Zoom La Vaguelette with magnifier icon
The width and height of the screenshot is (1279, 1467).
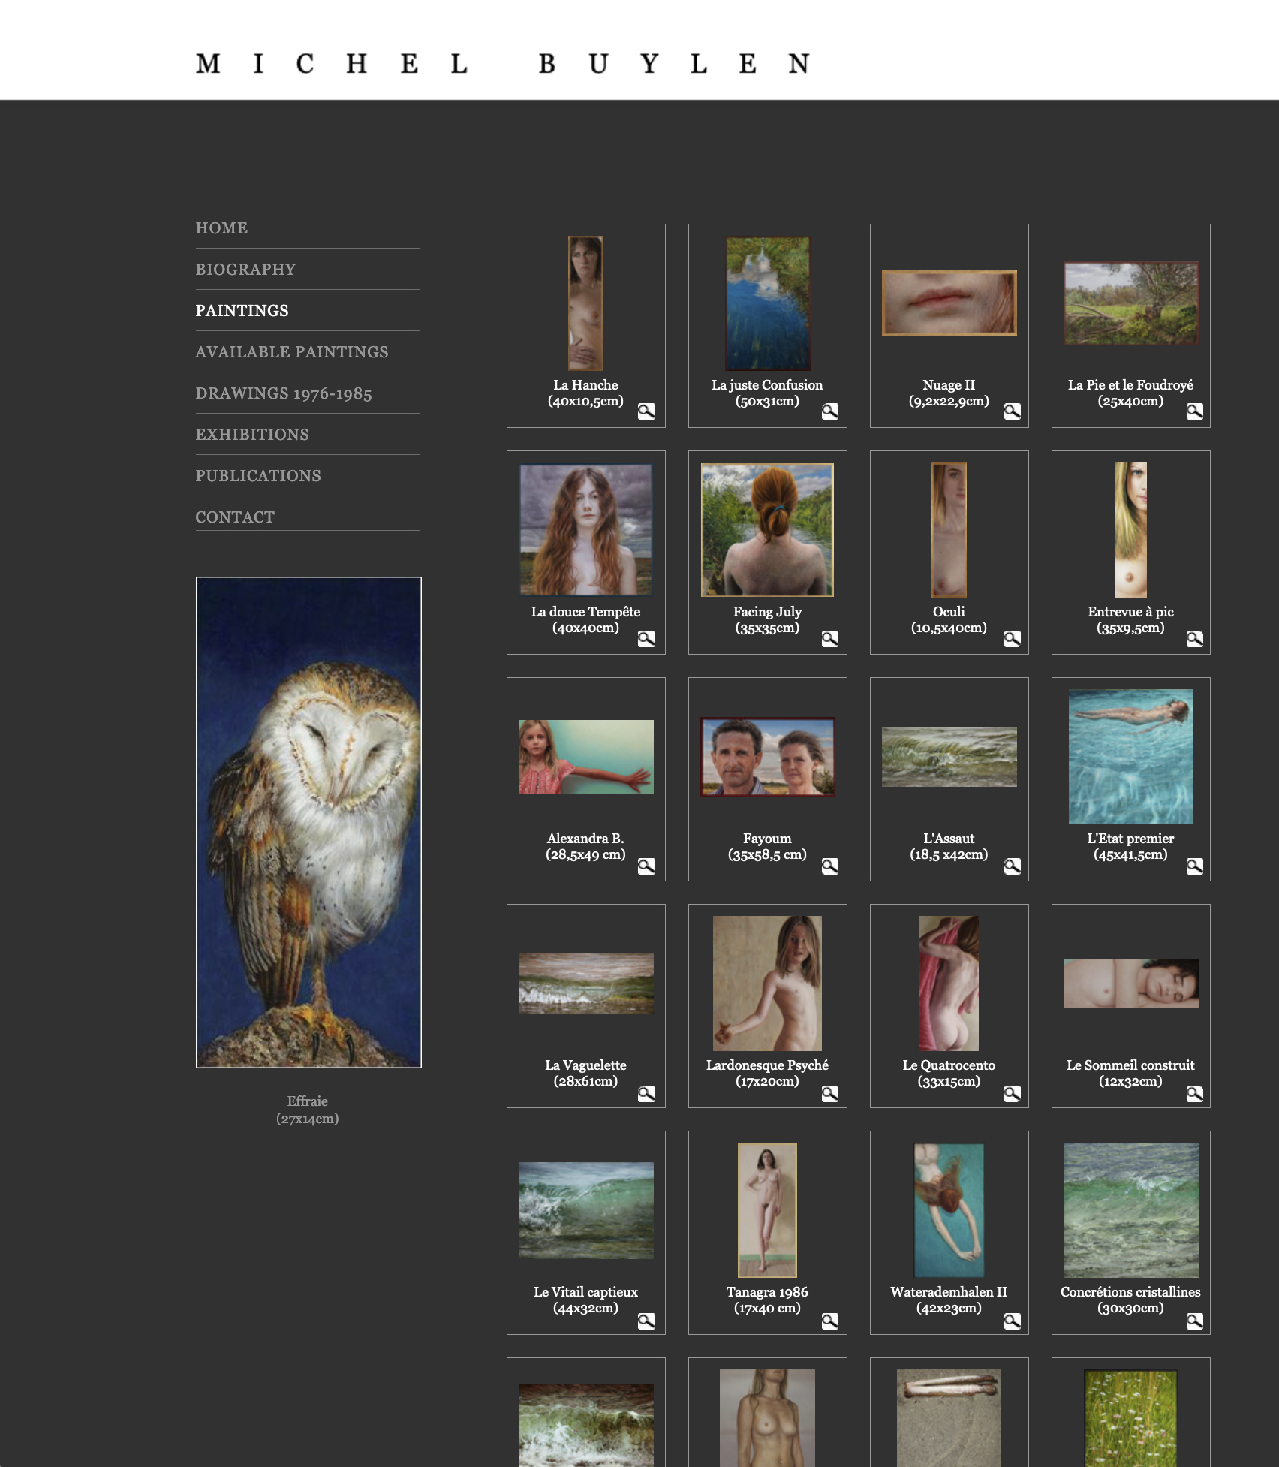(x=646, y=1094)
